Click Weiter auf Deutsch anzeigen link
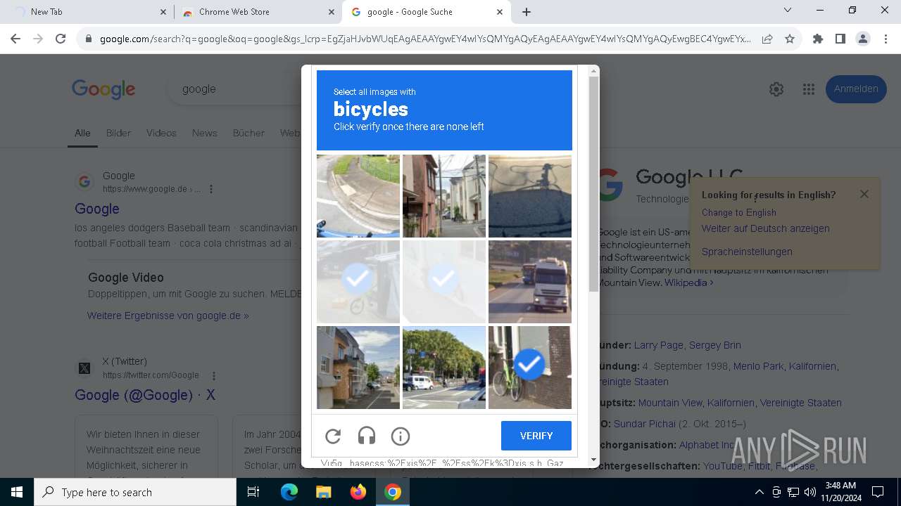The width and height of the screenshot is (901, 506). [766, 228]
